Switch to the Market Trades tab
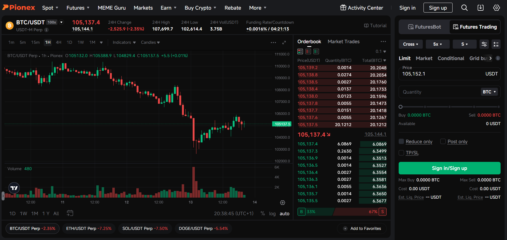Screen dimensions: 507x240 pos(343,42)
